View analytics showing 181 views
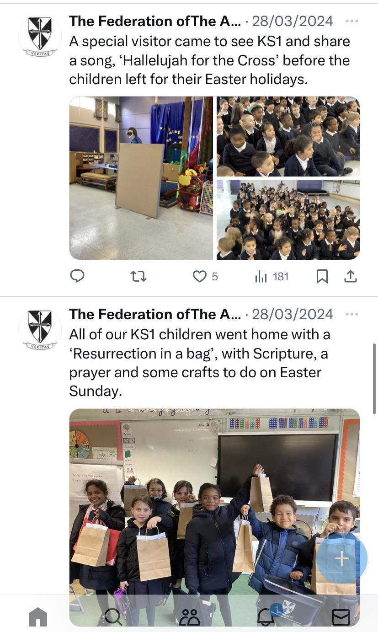This screenshot has height=632, width=378. 272,276
